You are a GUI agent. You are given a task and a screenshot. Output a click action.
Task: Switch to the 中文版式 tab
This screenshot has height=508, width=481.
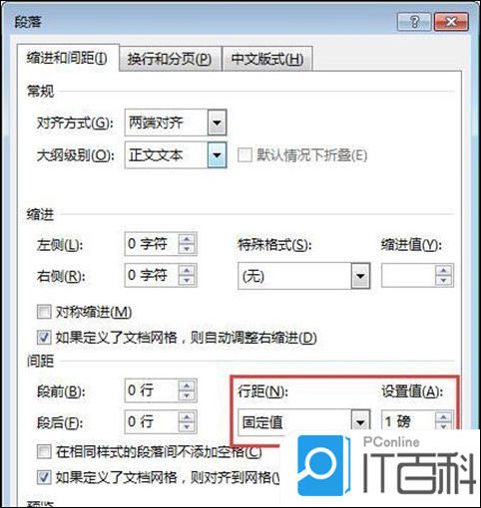point(267,59)
